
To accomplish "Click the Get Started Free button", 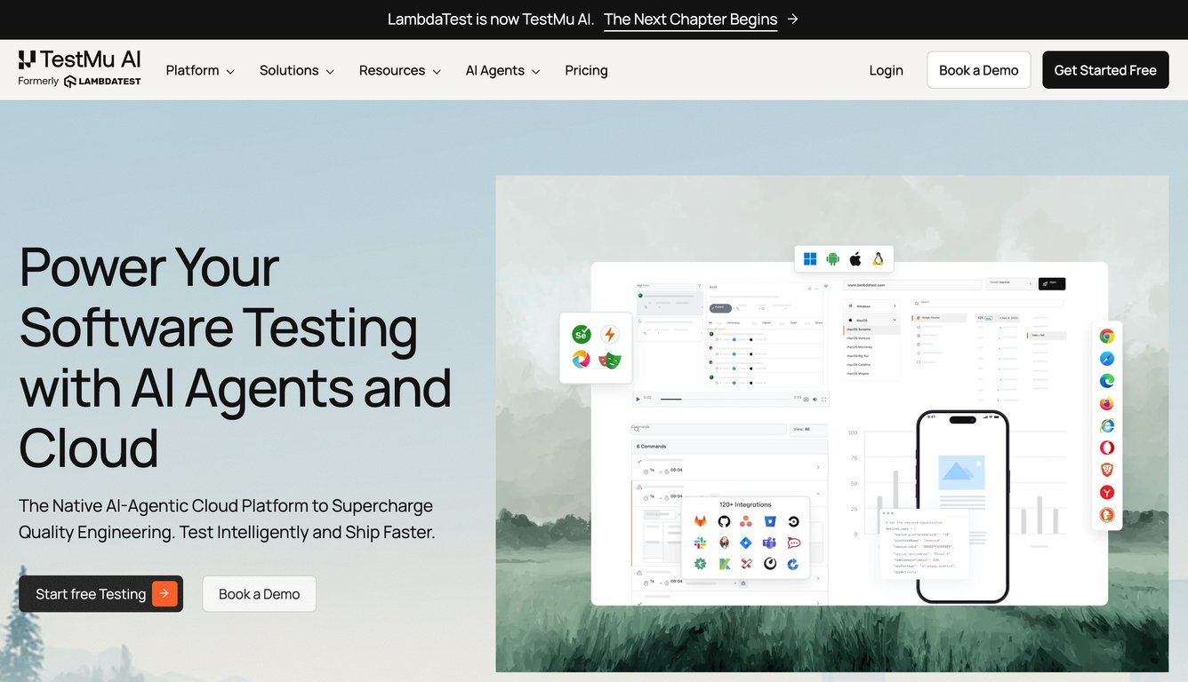I will [x=1105, y=69].
